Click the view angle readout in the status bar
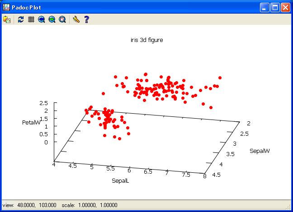This screenshot has height=212, width=293. 29,205
